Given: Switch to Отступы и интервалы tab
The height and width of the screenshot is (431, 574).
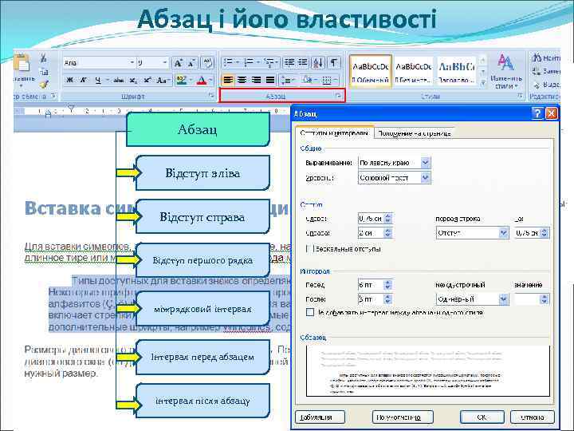Looking at the screenshot, I should tap(334, 133).
